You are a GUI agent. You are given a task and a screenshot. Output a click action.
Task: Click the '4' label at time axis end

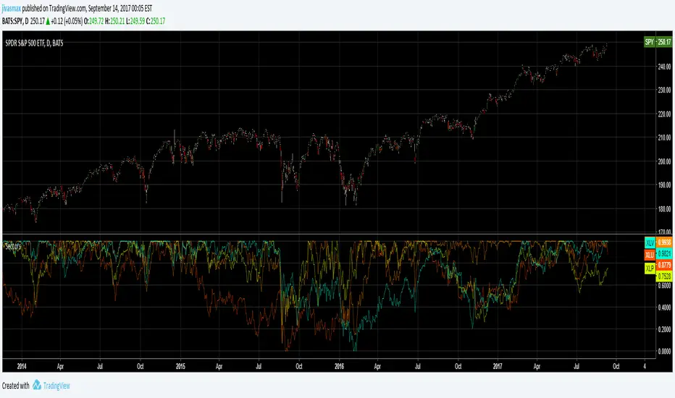(x=645, y=366)
